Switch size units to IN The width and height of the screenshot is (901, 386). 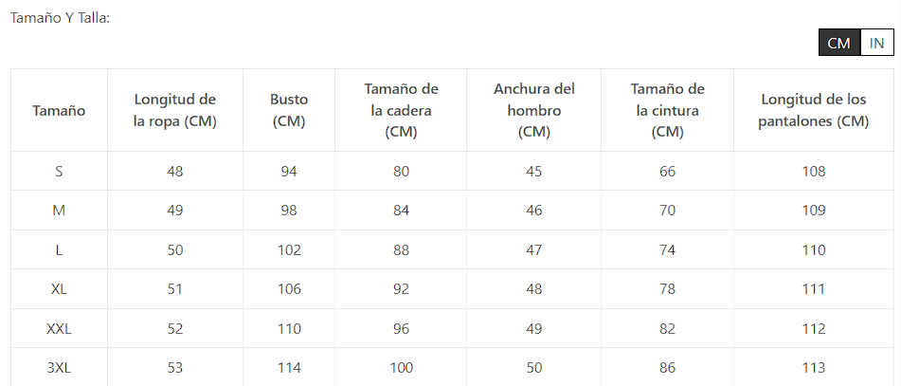(876, 44)
